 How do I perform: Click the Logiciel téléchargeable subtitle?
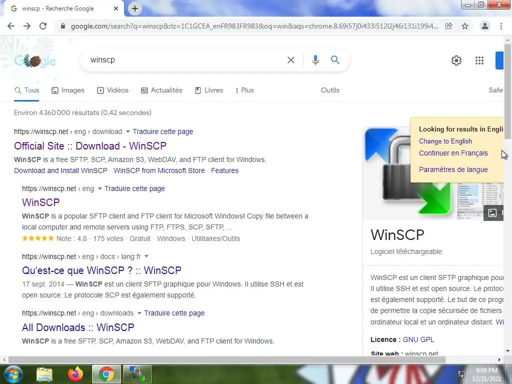(x=406, y=252)
